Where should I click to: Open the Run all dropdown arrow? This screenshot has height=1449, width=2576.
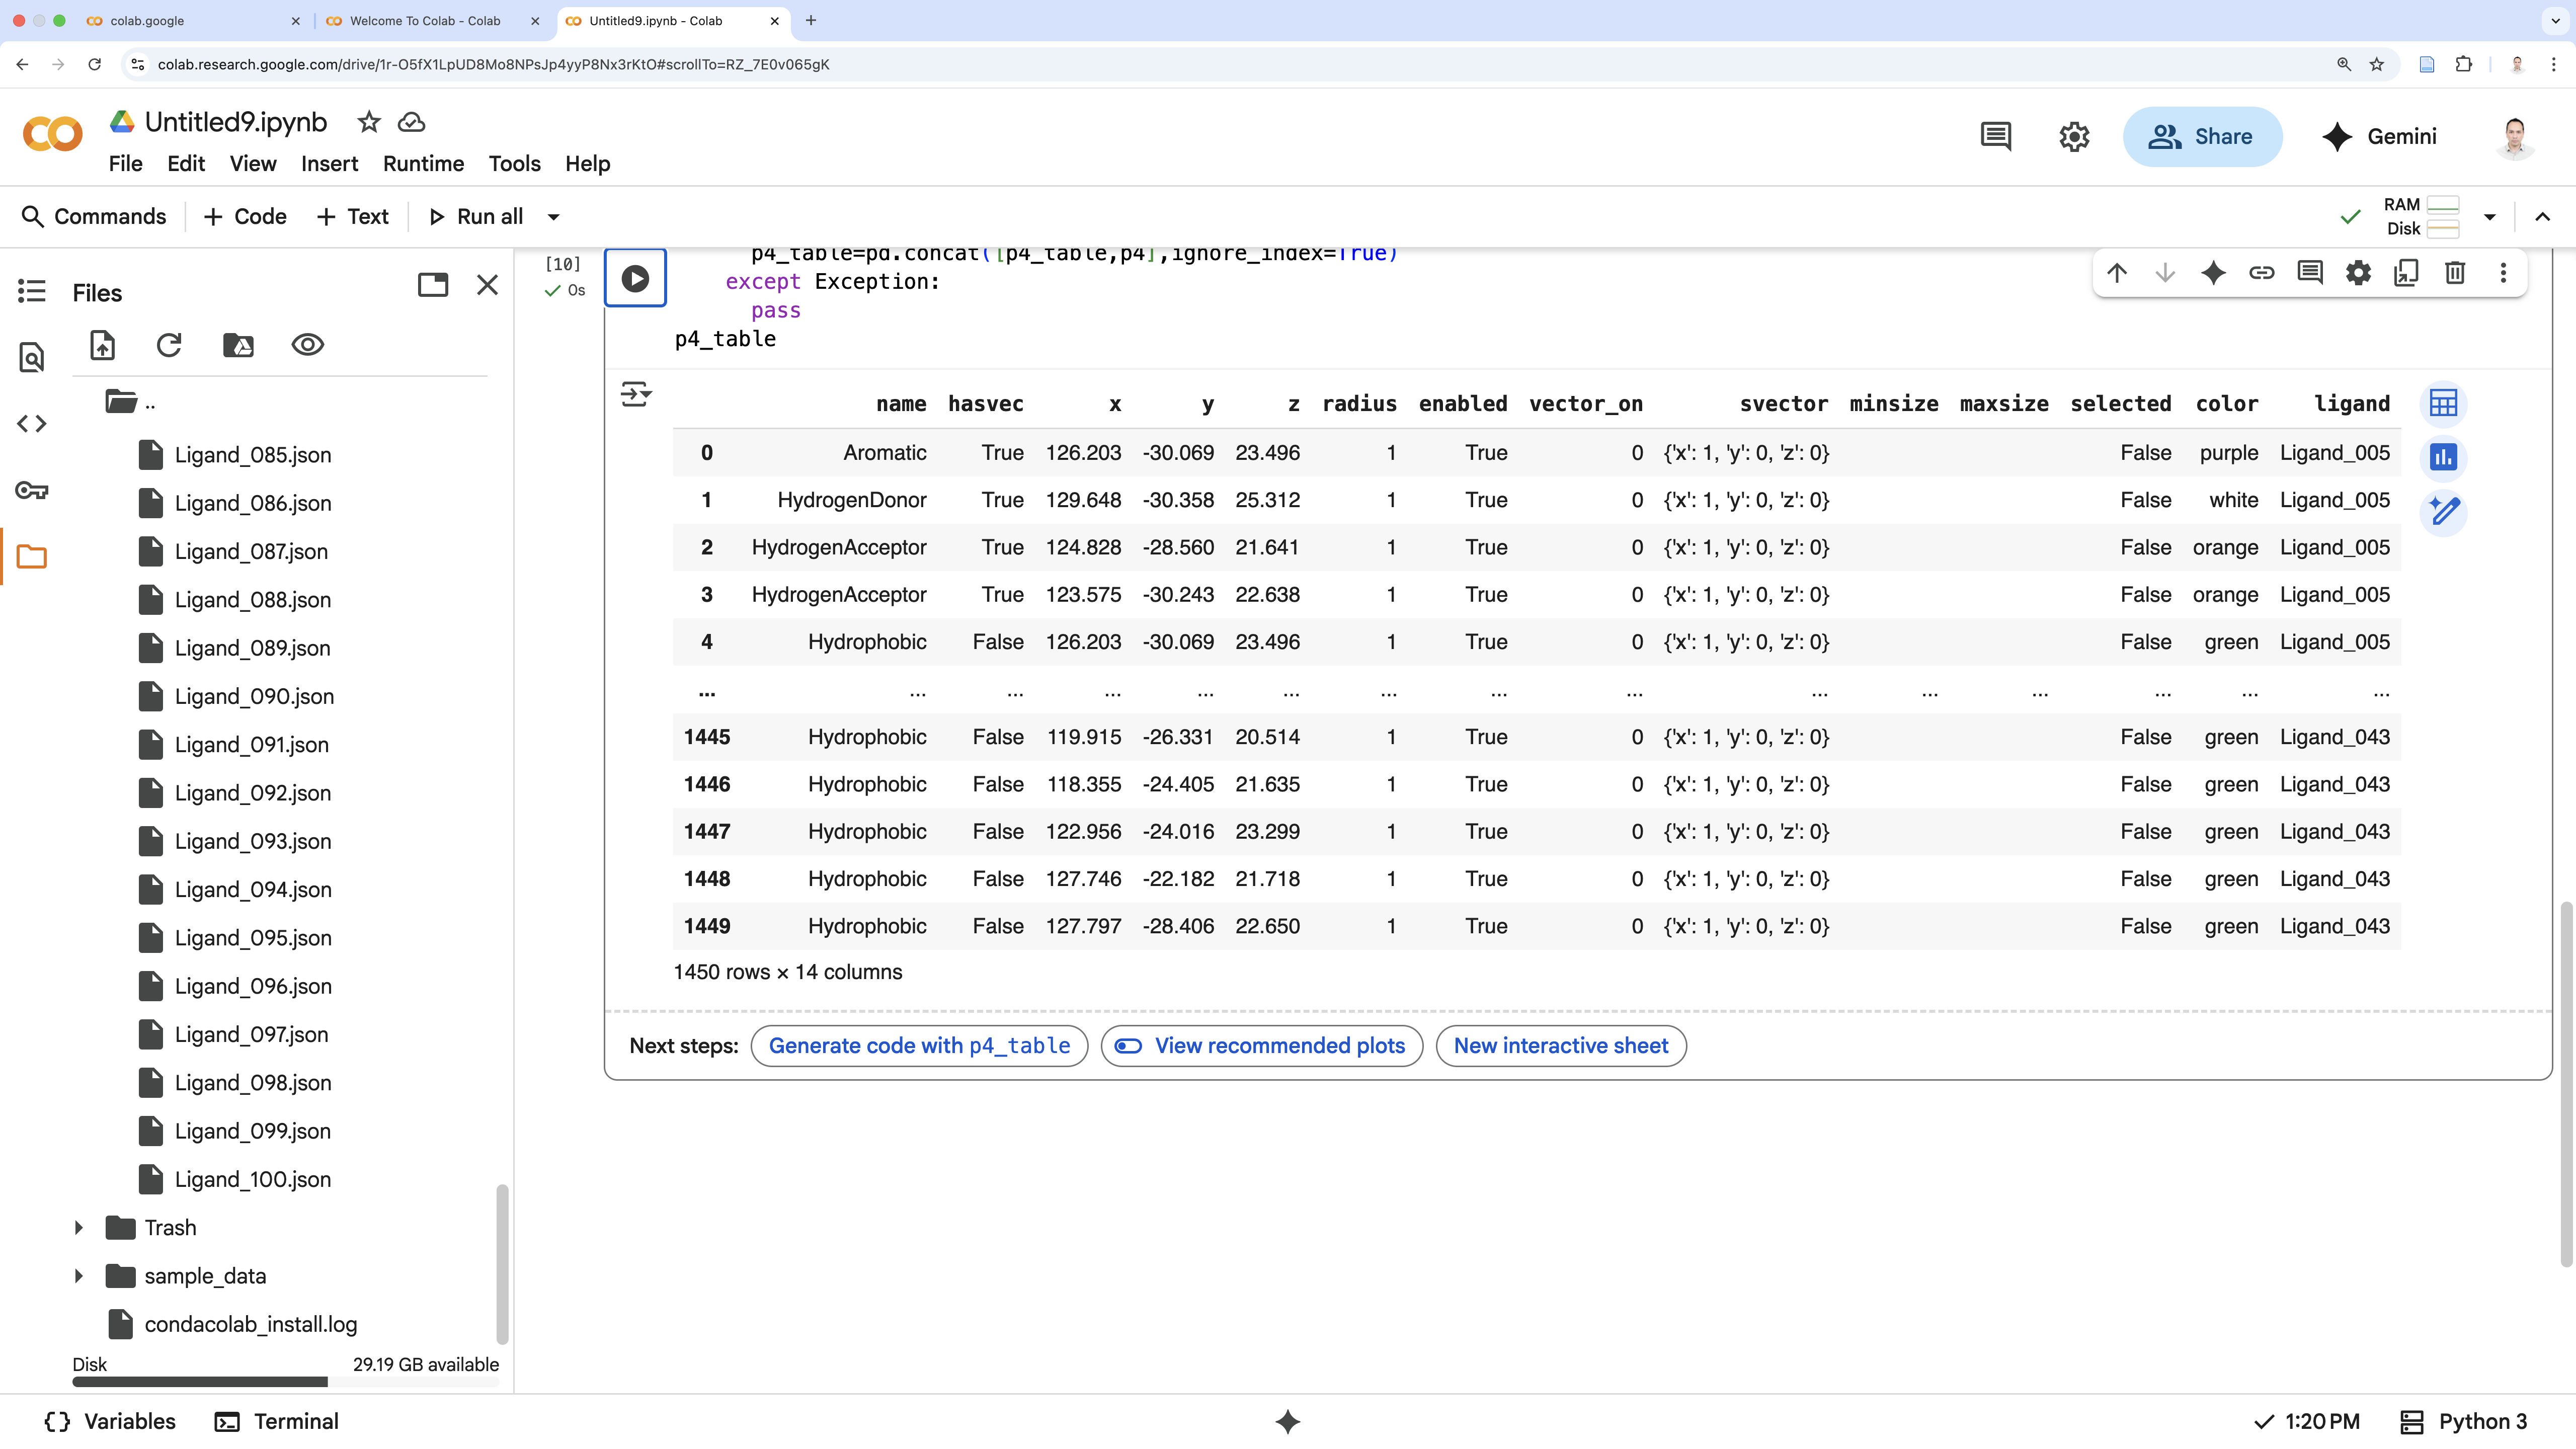[553, 217]
